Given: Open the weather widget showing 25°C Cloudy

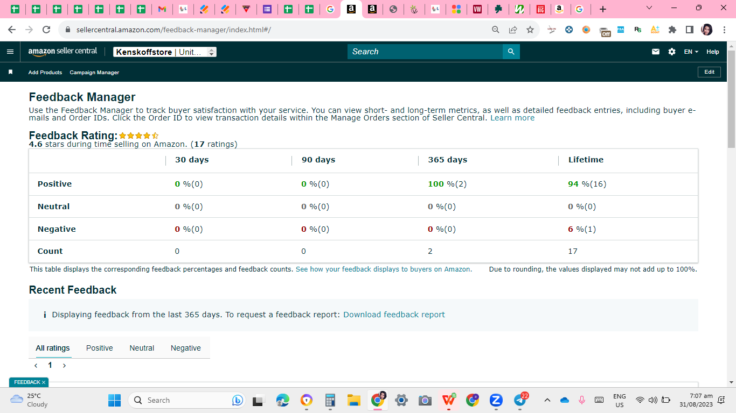Looking at the screenshot, I should pyautogui.click(x=30, y=400).
